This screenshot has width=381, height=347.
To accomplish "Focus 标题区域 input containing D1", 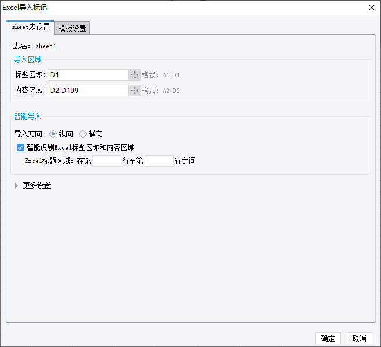I will [88, 75].
